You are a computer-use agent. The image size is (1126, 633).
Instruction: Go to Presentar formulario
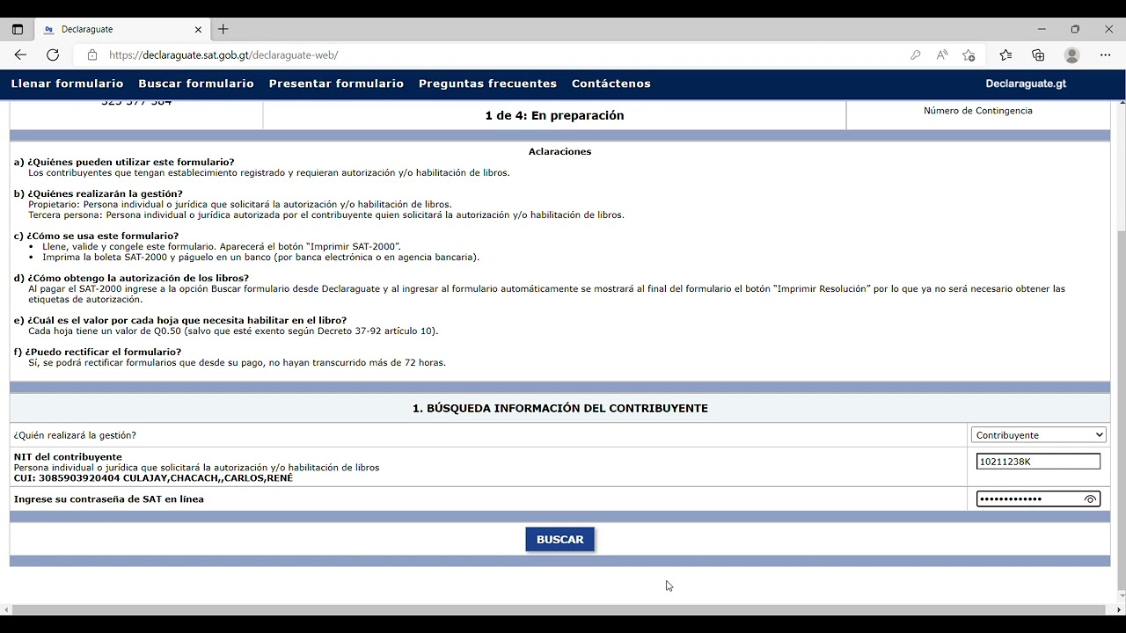tap(336, 84)
